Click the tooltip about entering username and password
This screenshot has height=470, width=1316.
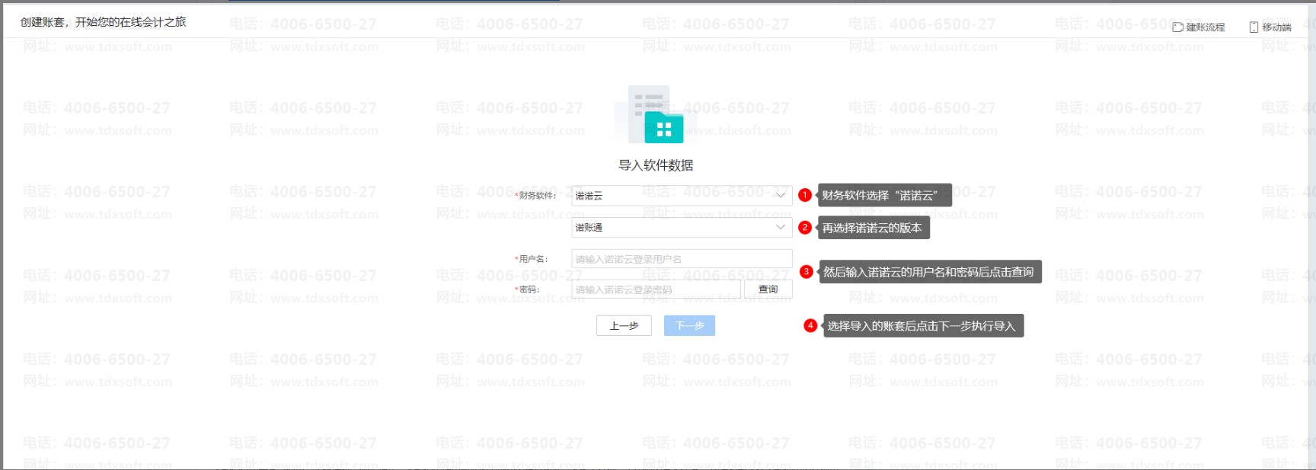click(x=928, y=272)
